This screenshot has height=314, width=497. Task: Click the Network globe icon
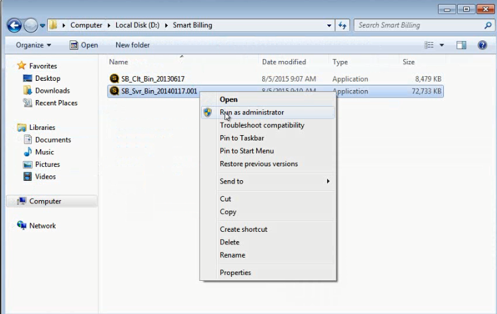[21, 225]
